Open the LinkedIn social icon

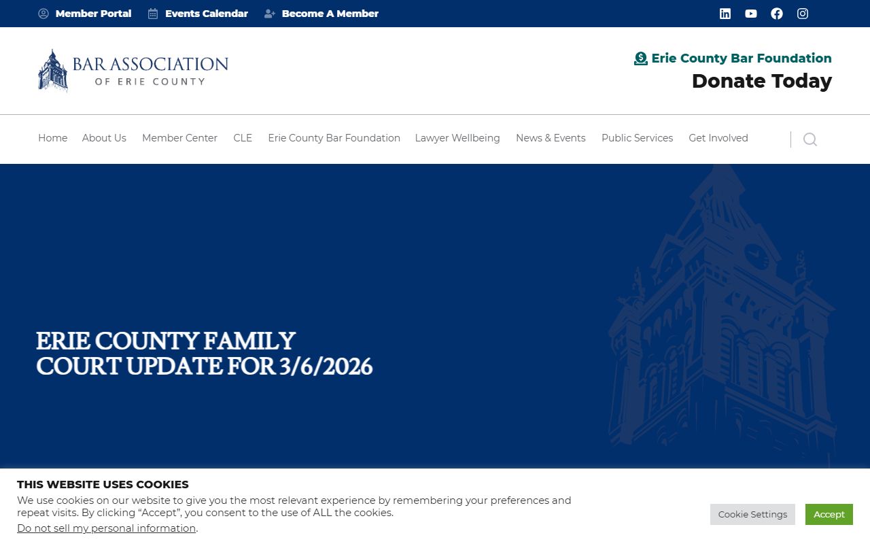[x=725, y=14]
